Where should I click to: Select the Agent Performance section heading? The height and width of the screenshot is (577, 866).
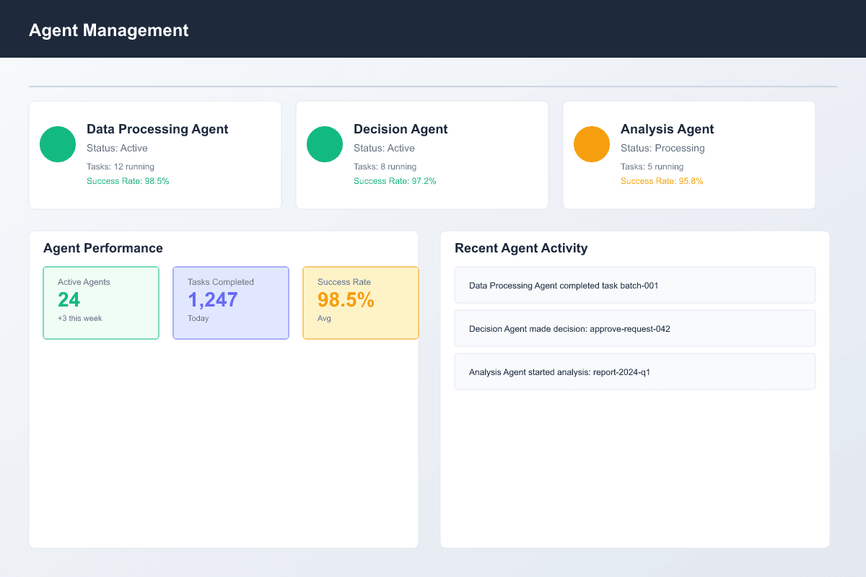click(x=102, y=247)
